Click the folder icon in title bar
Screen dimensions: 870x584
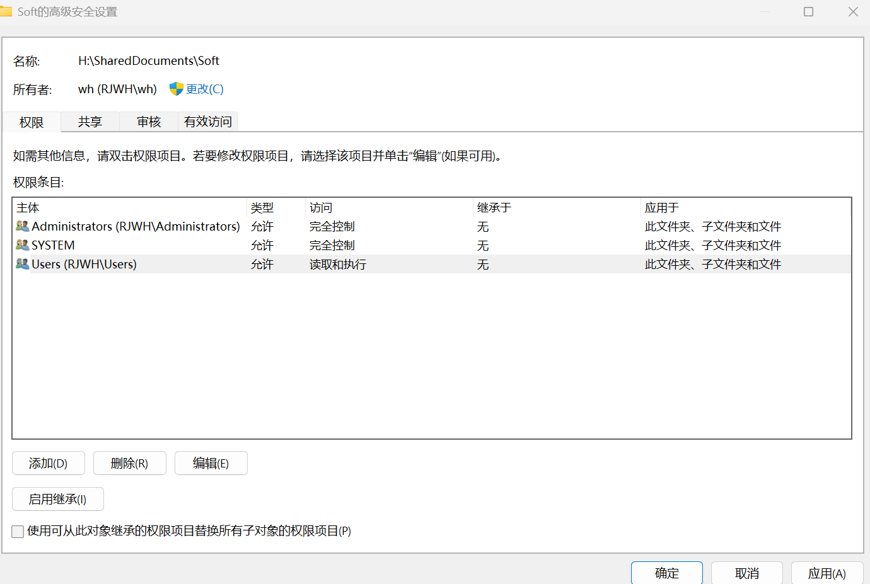tap(6, 11)
